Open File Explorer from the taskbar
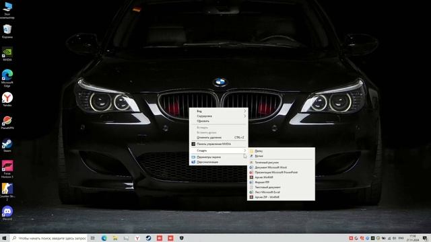This screenshot has height=242, width=431. click(x=115, y=238)
